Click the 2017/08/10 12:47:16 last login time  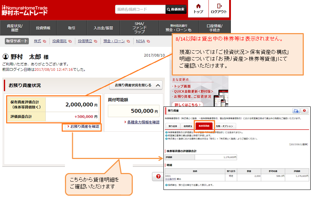click(54, 70)
